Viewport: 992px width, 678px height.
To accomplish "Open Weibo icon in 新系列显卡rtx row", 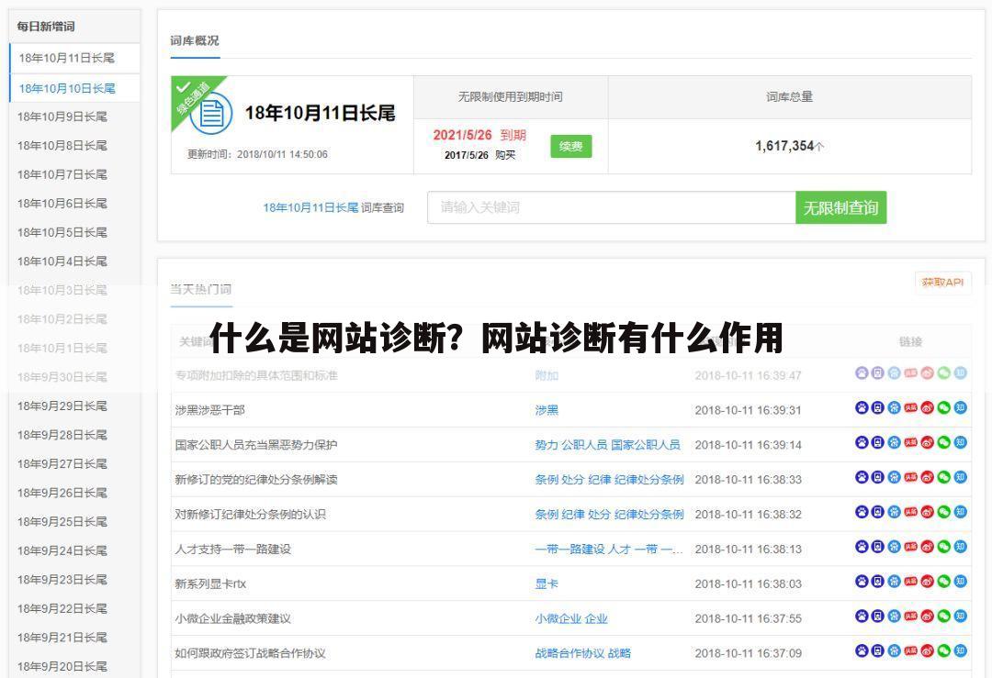I will [x=928, y=582].
